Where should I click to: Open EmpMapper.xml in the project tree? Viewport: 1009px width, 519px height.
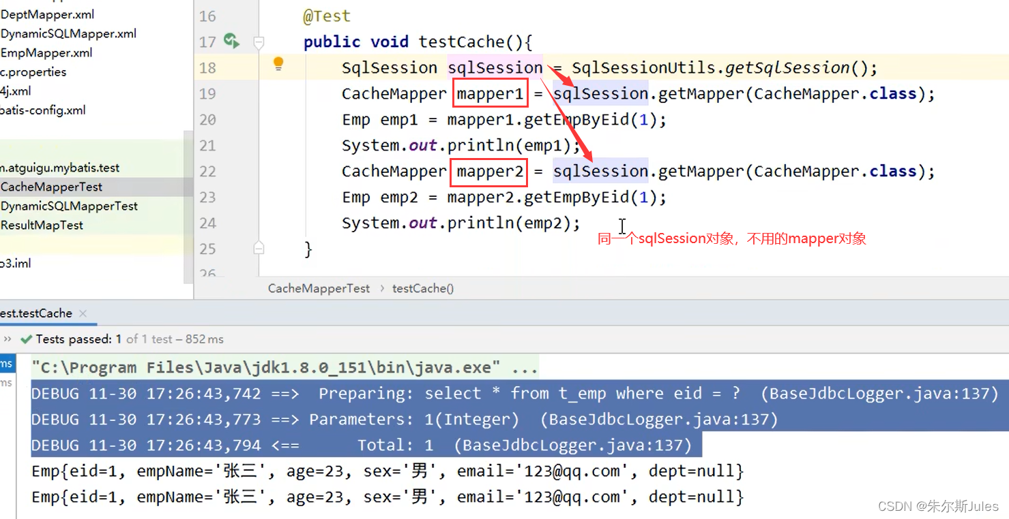(x=46, y=52)
